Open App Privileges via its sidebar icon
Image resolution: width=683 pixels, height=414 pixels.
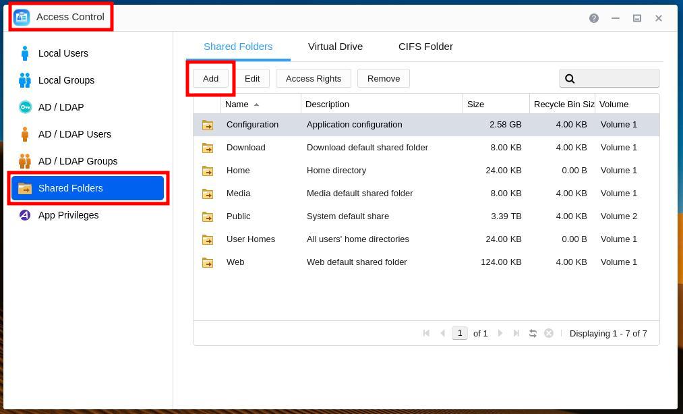tap(25, 215)
